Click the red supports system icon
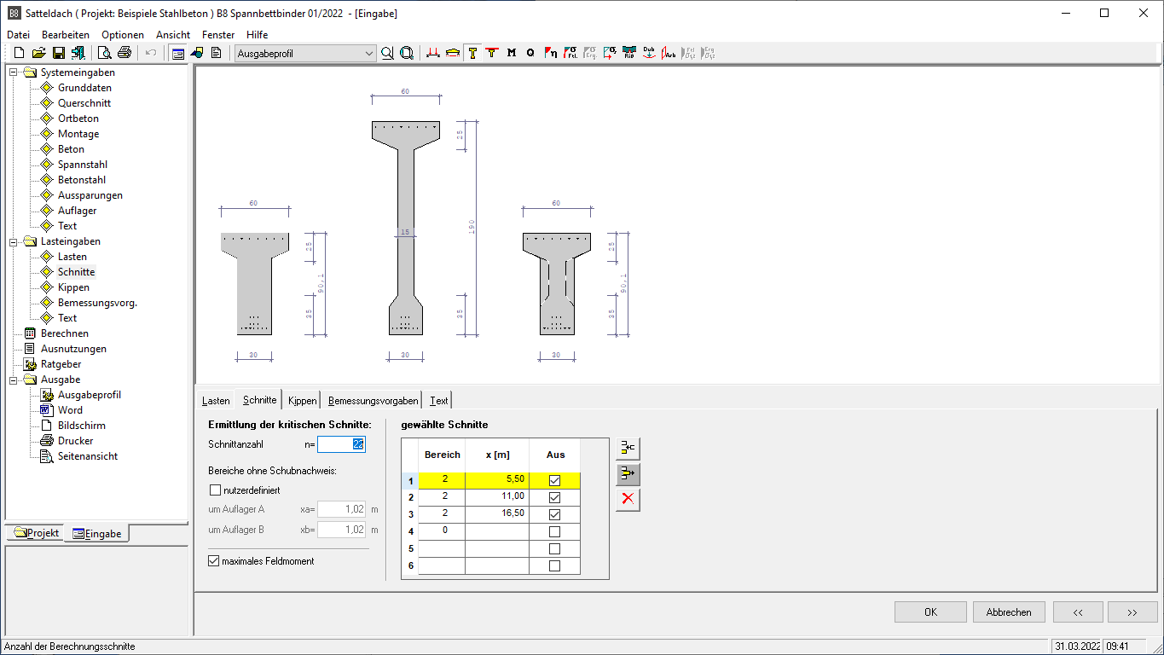1164x655 pixels. click(433, 53)
